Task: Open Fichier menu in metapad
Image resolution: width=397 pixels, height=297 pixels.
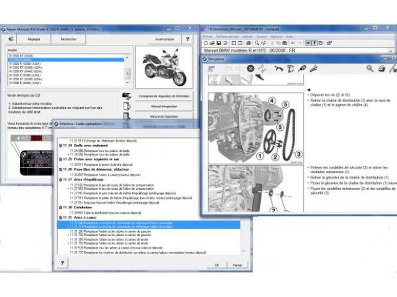Action: [x=207, y=37]
